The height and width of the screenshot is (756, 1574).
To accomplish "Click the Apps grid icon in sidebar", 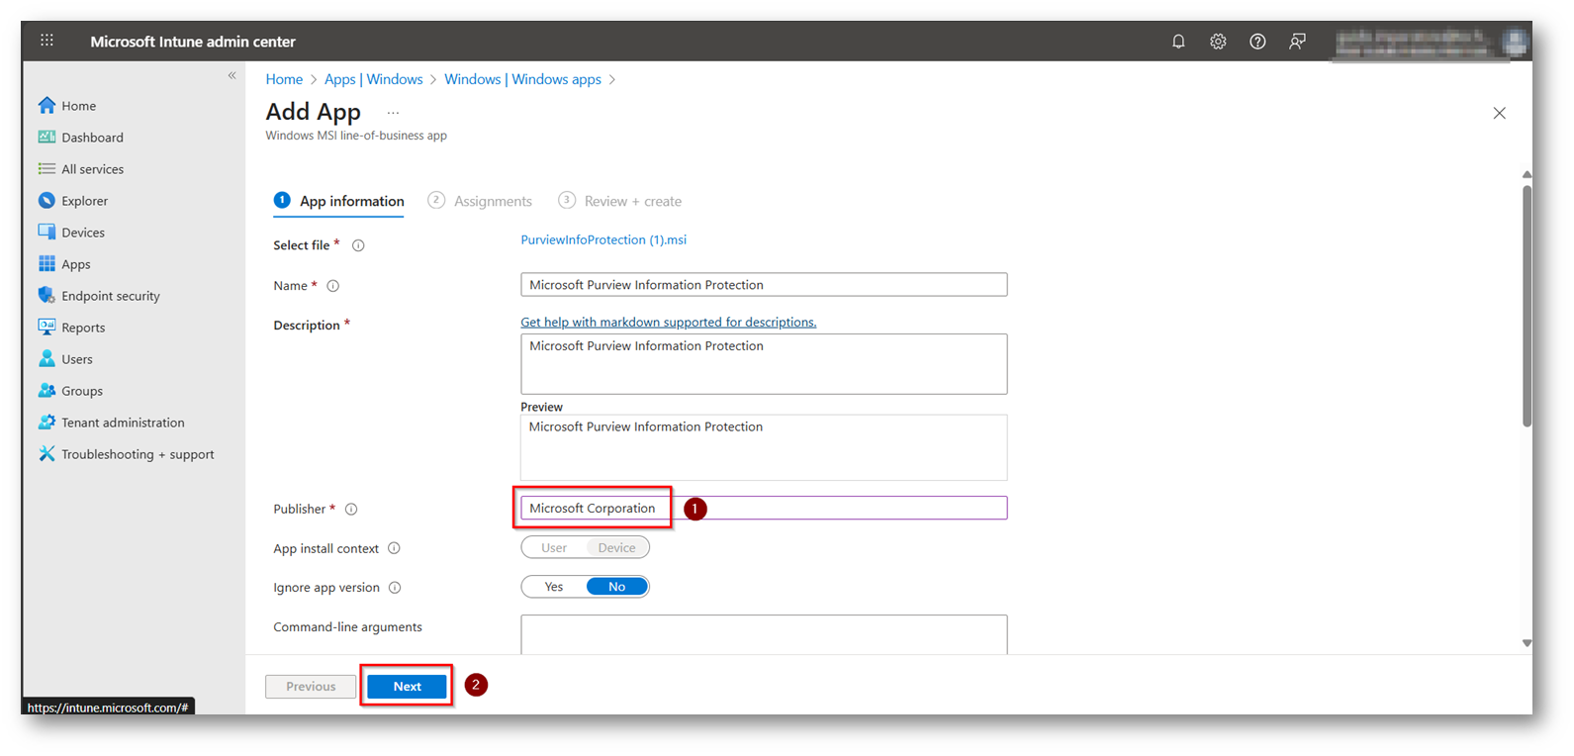I will point(46,263).
